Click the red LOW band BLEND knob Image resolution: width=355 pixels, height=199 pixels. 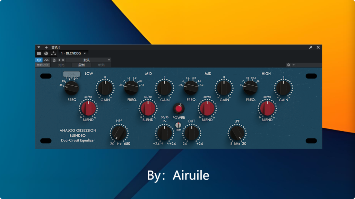88,108
